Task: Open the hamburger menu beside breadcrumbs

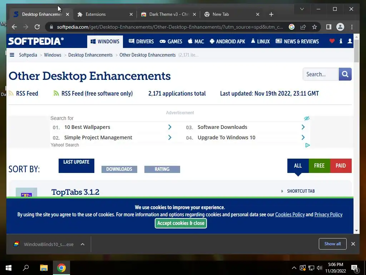Action: [x=12, y=55]
